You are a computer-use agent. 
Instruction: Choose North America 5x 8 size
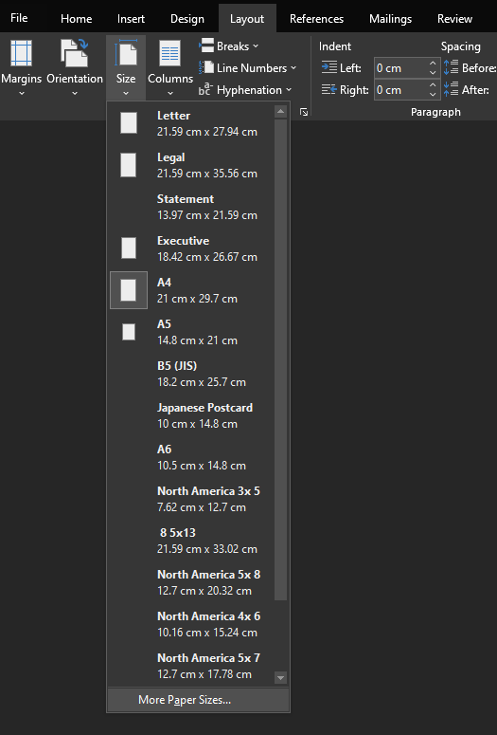(191, 582)
